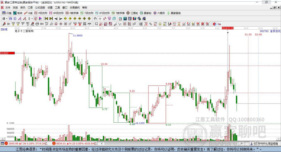This screenshot has height=152, width=281.
Task: Open the 工具 menu
Action: tap(57, 7)
